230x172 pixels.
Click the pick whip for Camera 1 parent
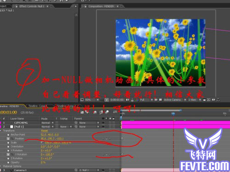[76, 170]
